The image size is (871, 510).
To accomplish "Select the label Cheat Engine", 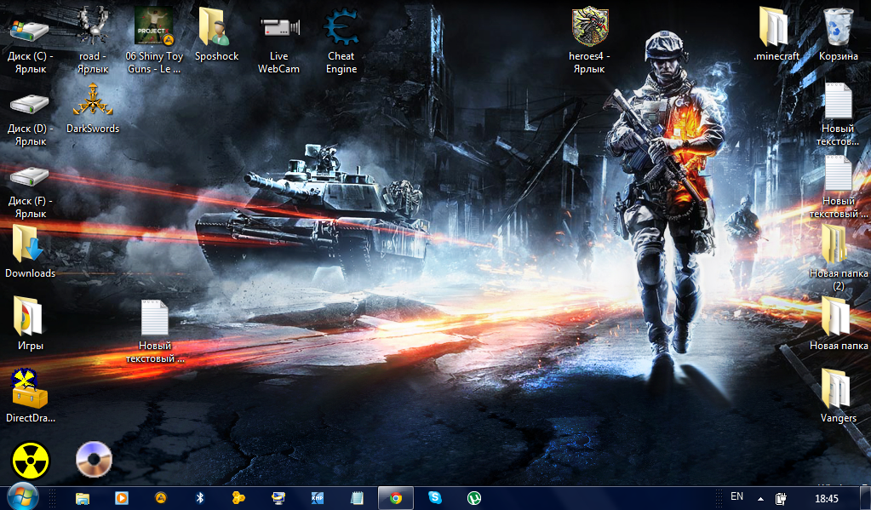I will pyautogui.click(x=341, y=62).
